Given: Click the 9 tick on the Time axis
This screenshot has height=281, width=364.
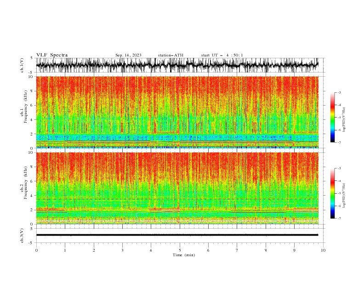Looking at the screenshot, I should point(294,250).
